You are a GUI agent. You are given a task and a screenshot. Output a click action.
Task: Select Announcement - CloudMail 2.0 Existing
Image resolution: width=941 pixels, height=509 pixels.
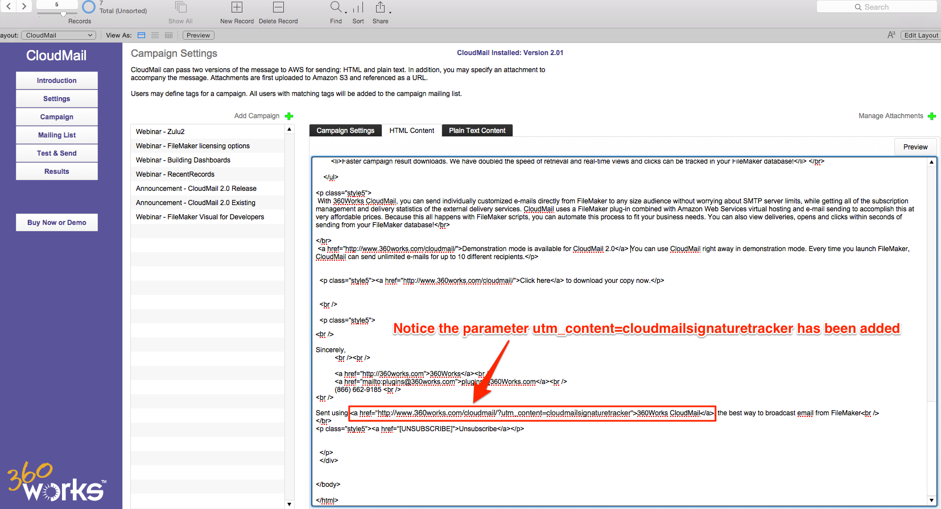(208, 203)
